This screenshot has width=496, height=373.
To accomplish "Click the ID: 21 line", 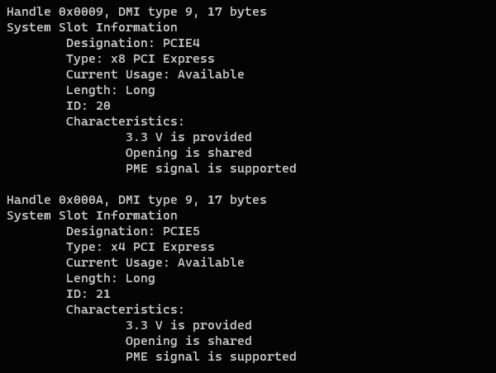I will point(88,294).
